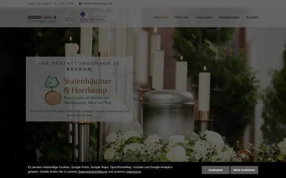Click the envelope email icon in top bar
The width and height of the screenshot is (286, 178).
80,4
